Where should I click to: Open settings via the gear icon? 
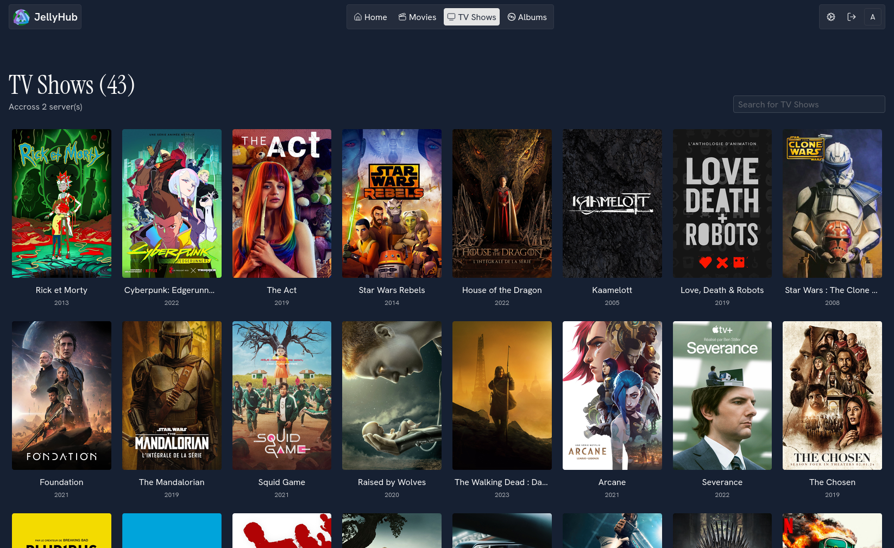click(x=831, y=17)
